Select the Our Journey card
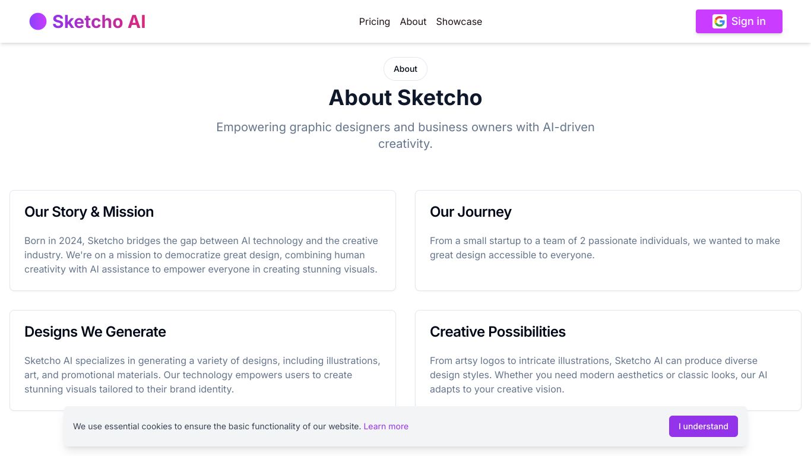 tap(608, 240)
